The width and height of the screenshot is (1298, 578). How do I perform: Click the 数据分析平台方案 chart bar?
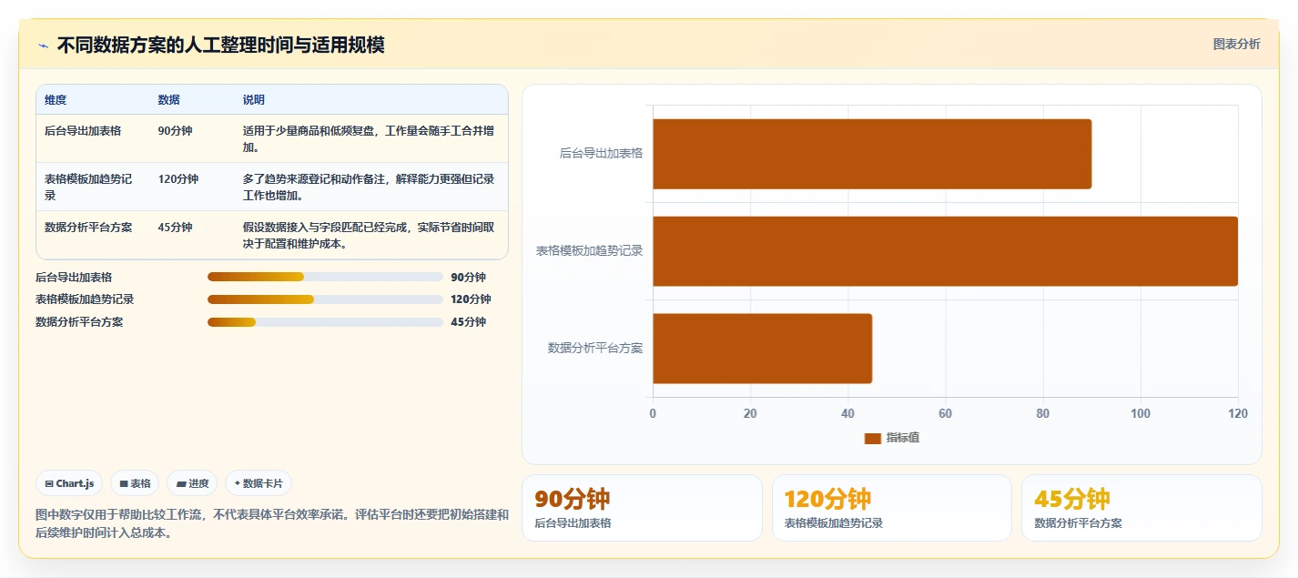(762, 349)
